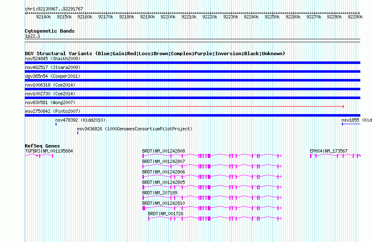The width and height of the screenshot is (372, 242).
Task: Select the BRDT|NM_001242810 transcript label
Action: coord(164,203)
